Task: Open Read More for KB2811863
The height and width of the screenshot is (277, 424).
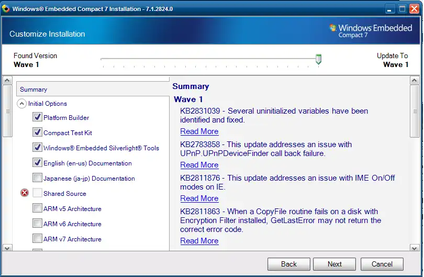Action: tap(199, 241)
